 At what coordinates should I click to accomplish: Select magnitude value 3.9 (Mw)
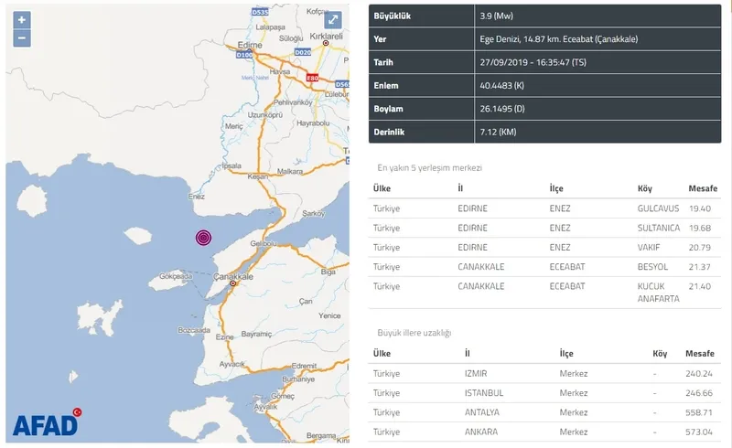coord(496,16)
